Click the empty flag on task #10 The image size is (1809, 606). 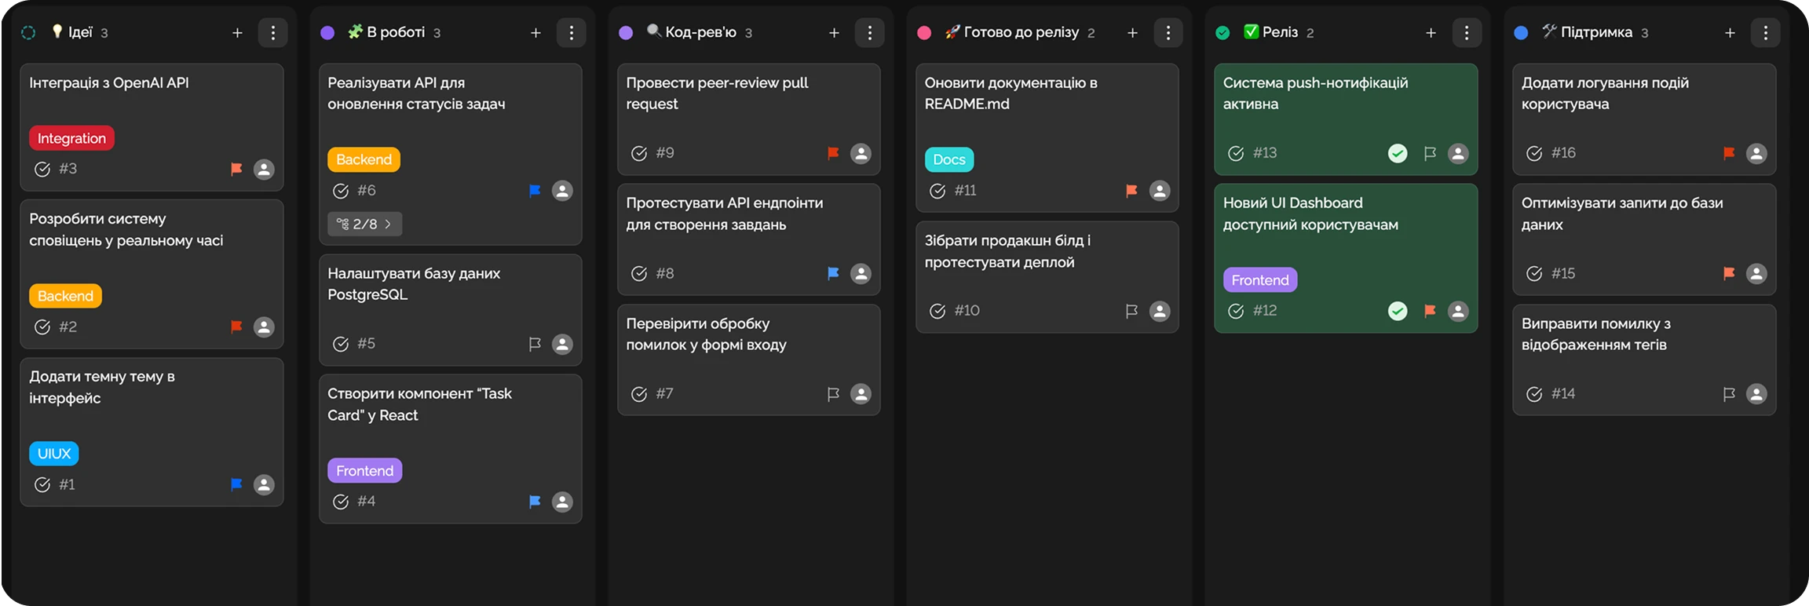coord(1131,312)
